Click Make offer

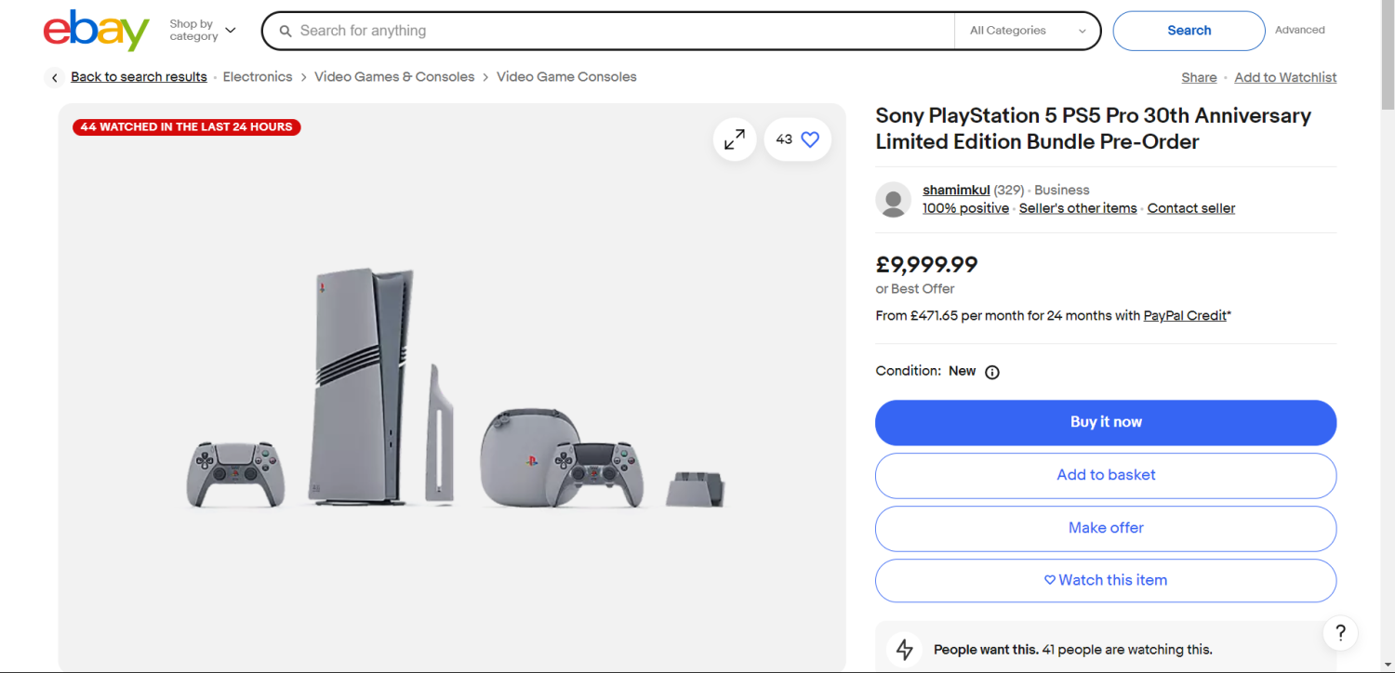click(1105, 527)
